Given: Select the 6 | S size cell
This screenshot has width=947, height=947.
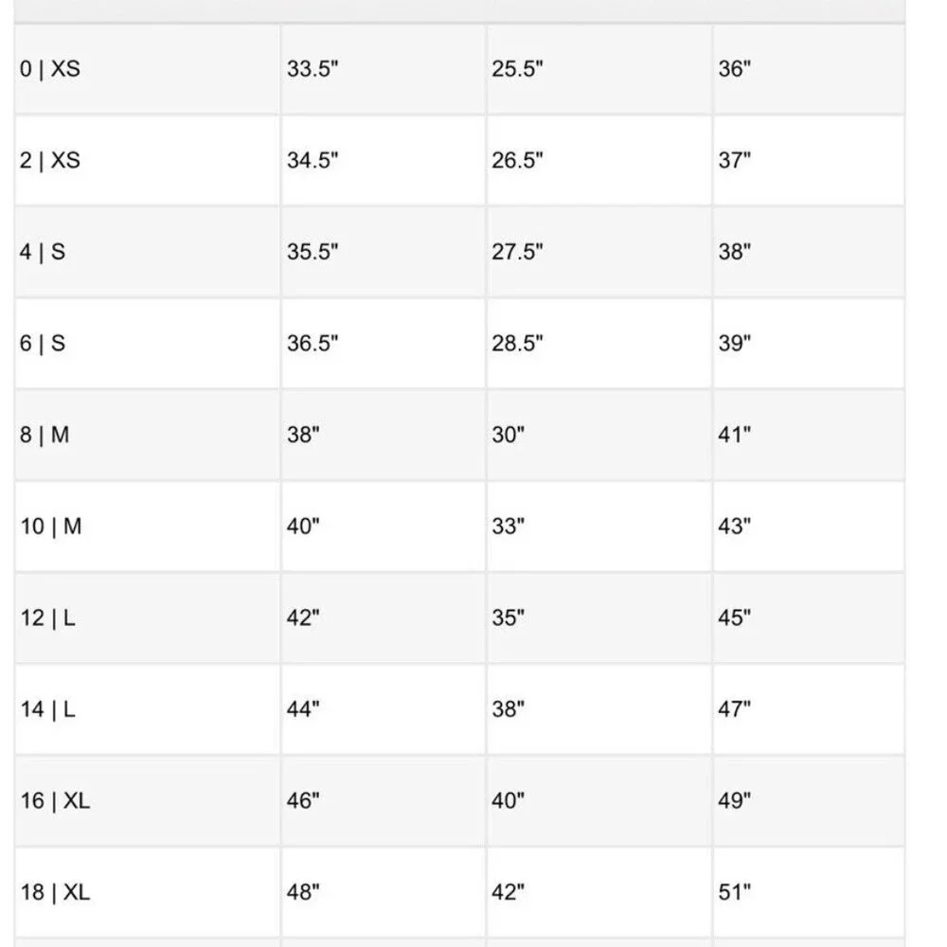Looking at the screenshot, I should [148, 344].
